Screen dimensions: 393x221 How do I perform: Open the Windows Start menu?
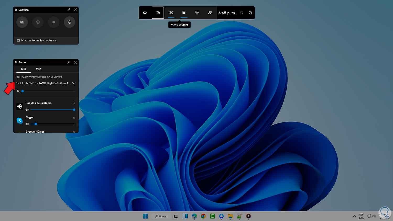click(145, 216)
